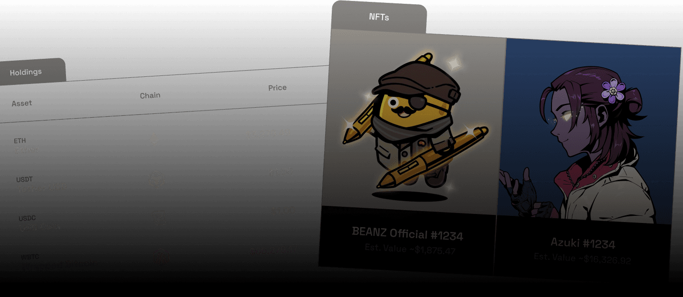683x297 pixels.
Task: View BEANZ estimated value ~$1,875.47
Action: [x=410, y=249]
